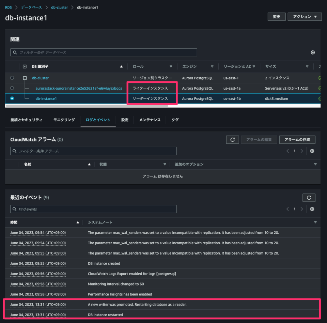The image size is (327, 323).
Task: Open preferences gear for recent events table
Action: [x=312, y=209]
